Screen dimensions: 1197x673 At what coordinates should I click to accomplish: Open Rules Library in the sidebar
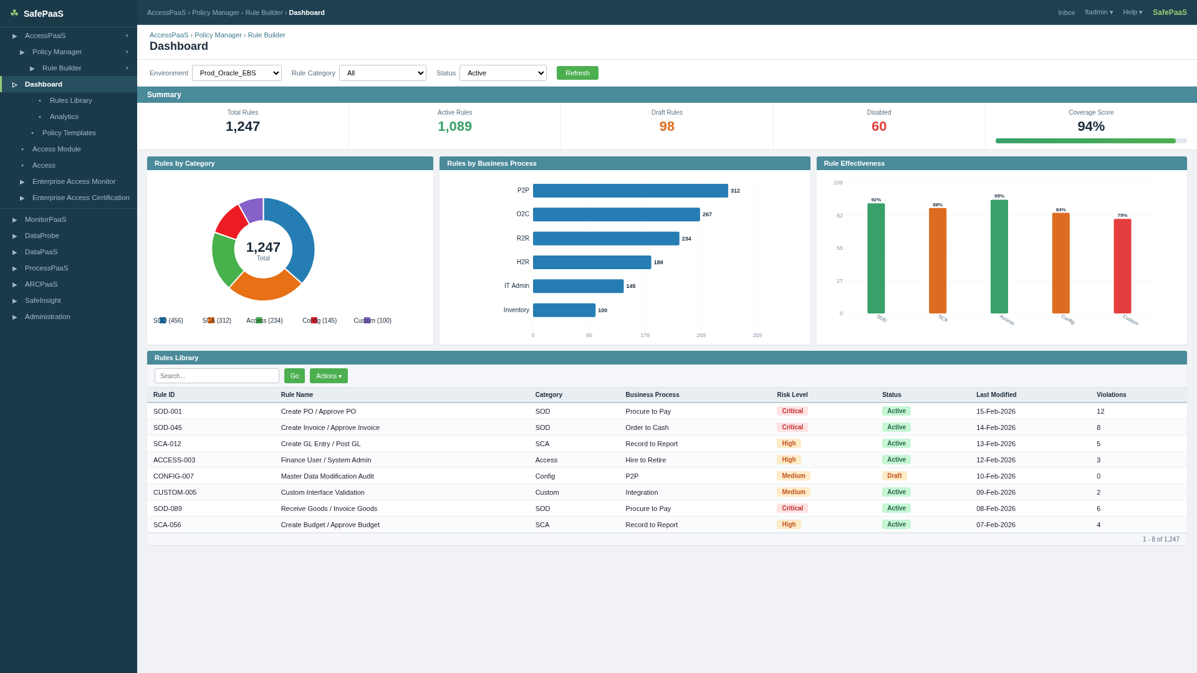[x=70, y=101]
